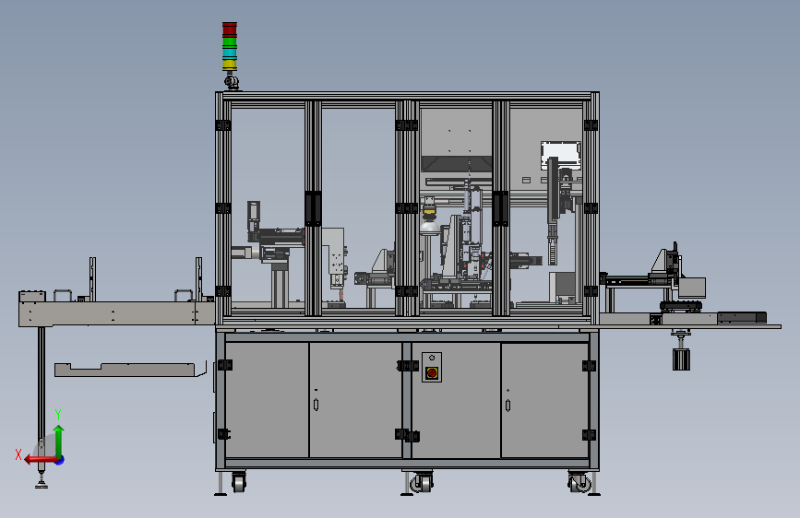
Task: Click the blue Z axis ball of the triad
Action: (x=60, y=460)
